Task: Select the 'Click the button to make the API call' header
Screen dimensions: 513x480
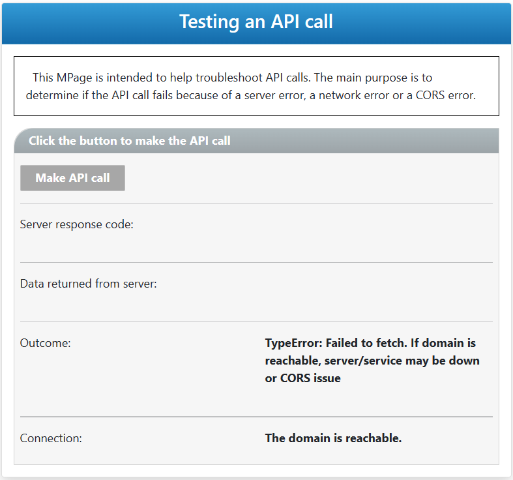Action: pyautogui.click(x=130, y=141)
